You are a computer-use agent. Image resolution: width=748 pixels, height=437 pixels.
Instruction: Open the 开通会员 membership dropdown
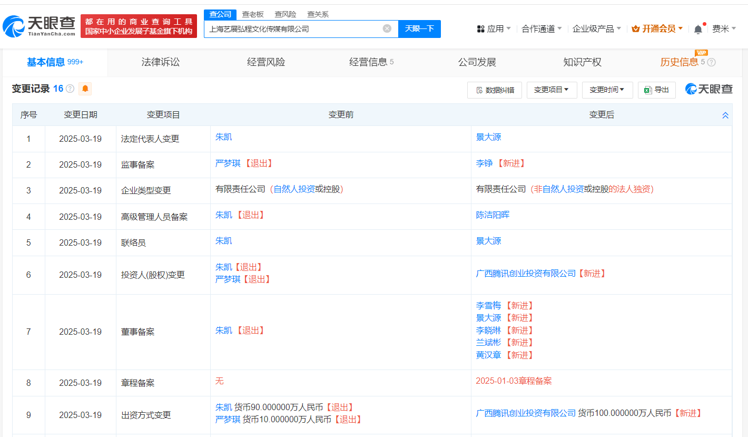pos(657,28)
